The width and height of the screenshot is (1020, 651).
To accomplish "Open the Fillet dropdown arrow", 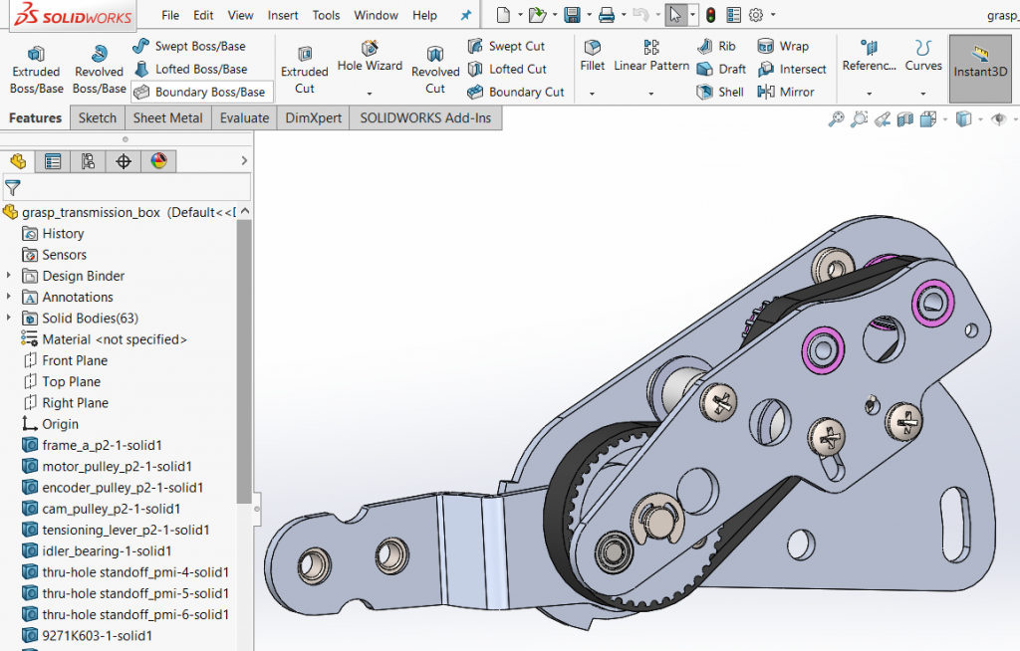I will pyautogui.click(x=592, y=94).
